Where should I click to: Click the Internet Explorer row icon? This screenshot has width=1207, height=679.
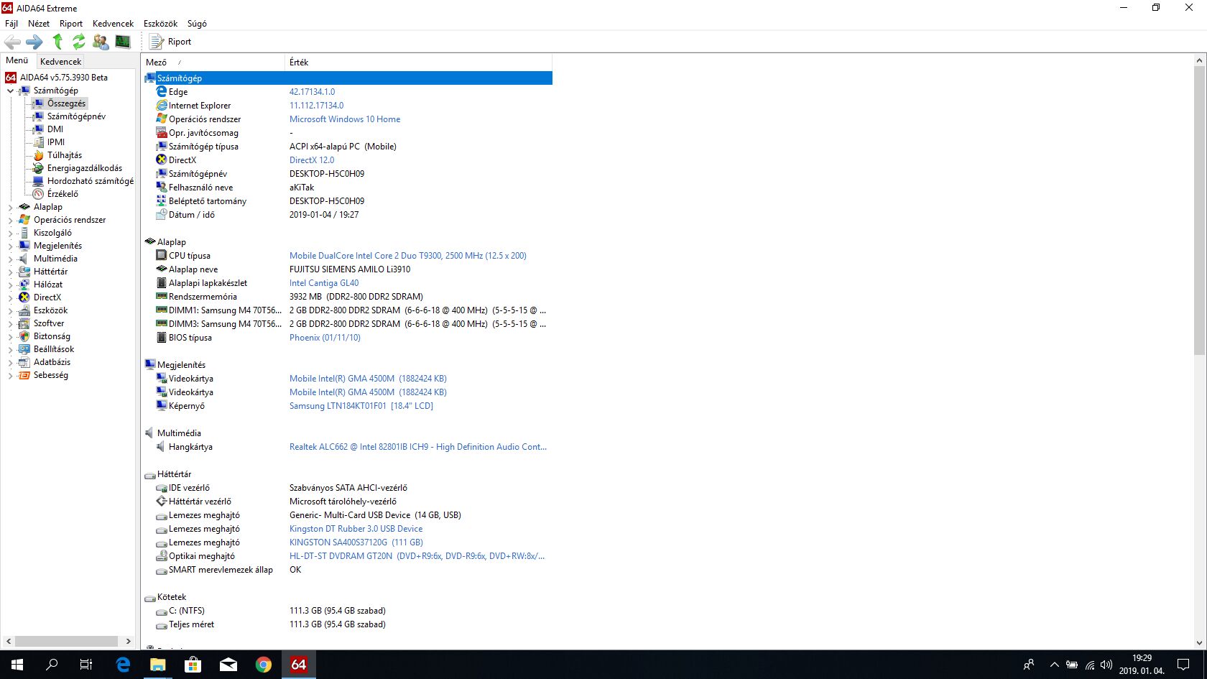pyautogui.click(x=162, y=106)
